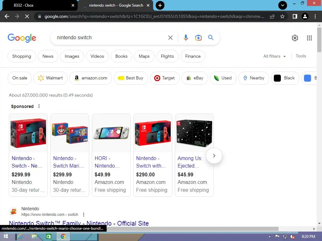
Task: Click the Chrome taskbar icon
Action: coord(63,237)
